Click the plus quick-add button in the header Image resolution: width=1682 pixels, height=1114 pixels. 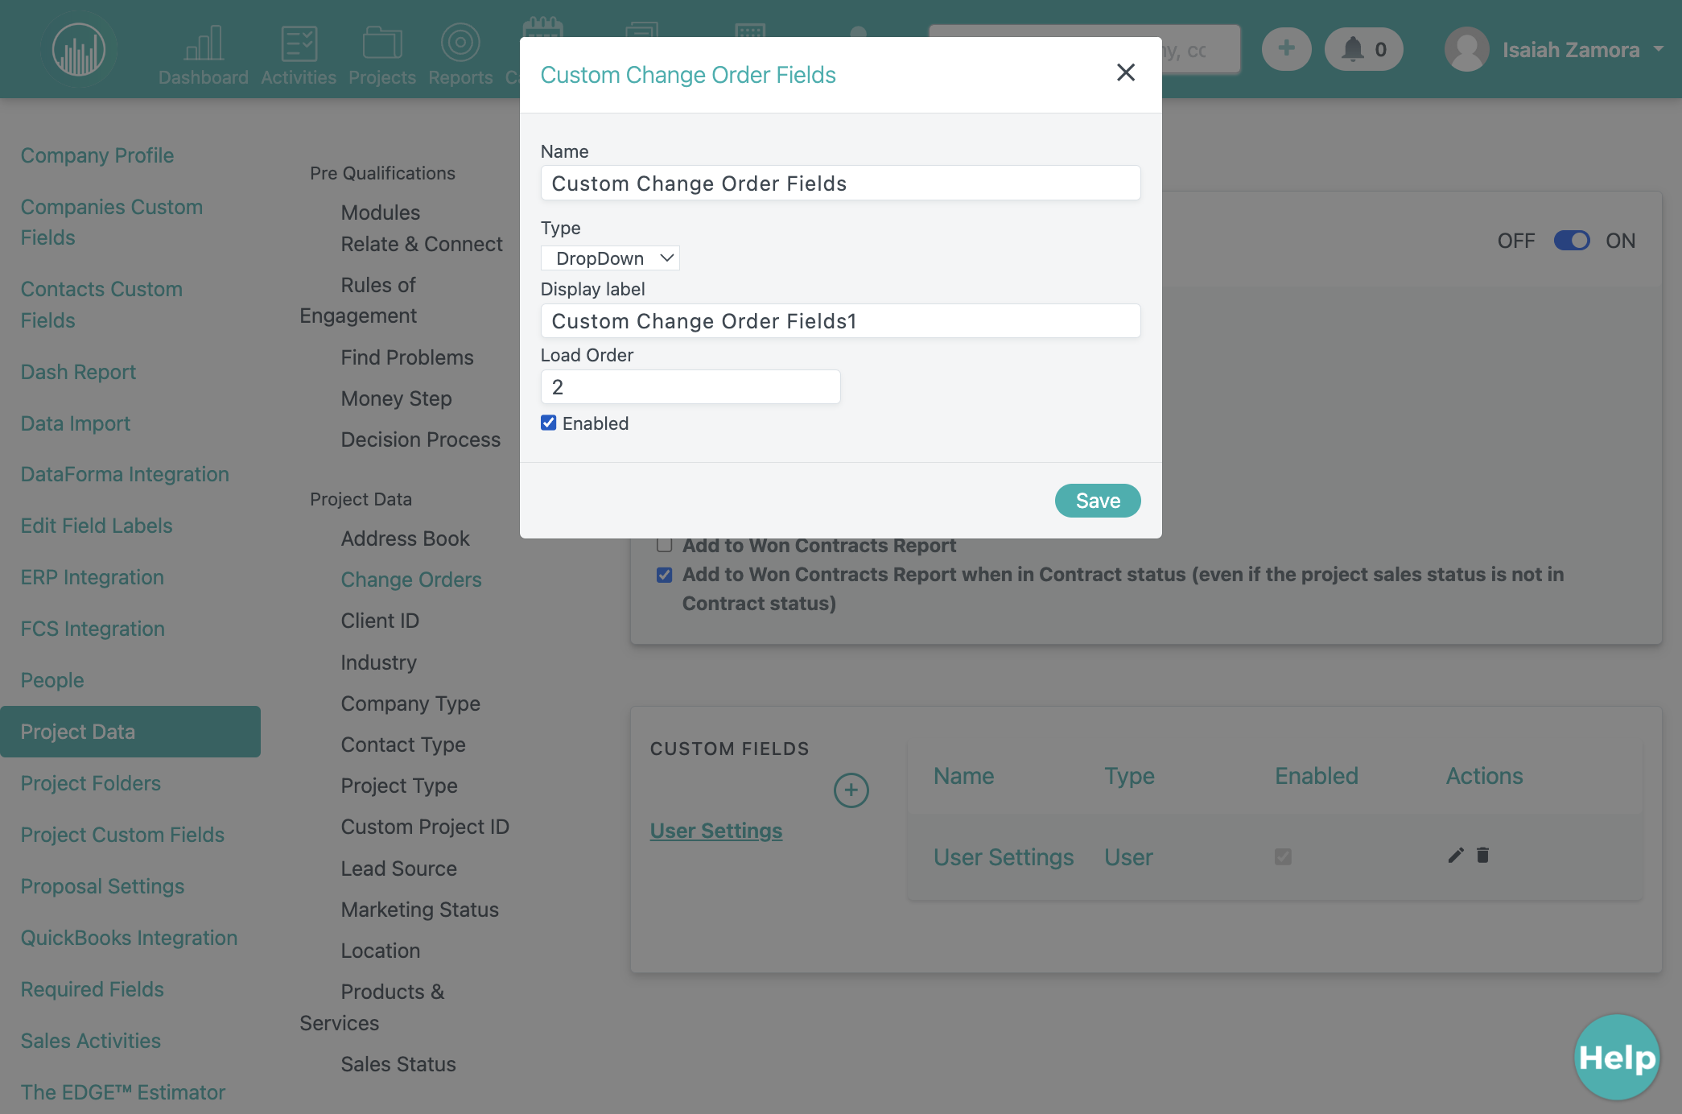1286,49
